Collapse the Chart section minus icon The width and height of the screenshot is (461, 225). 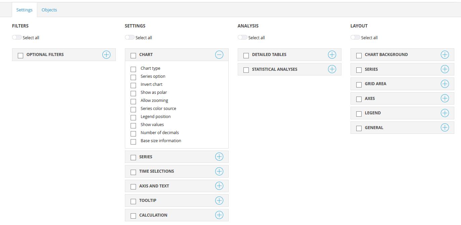(219, 55)
